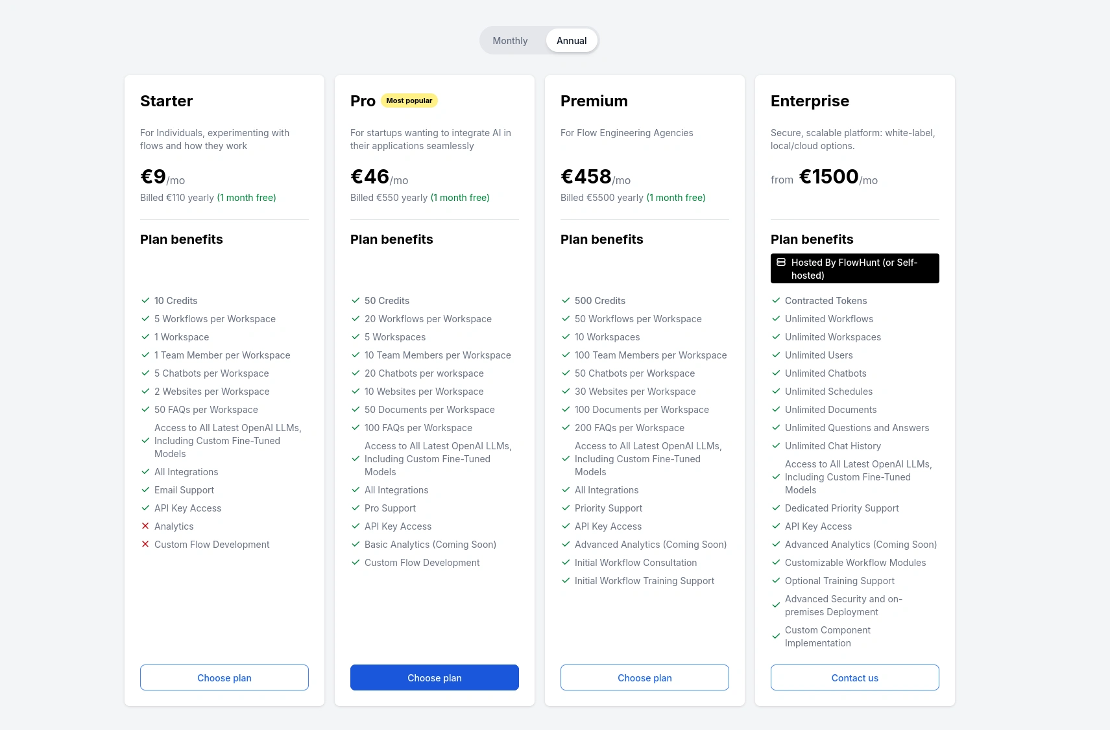Select Choose plan for Premium
1110x730 pixels.
tap(644, 677)
